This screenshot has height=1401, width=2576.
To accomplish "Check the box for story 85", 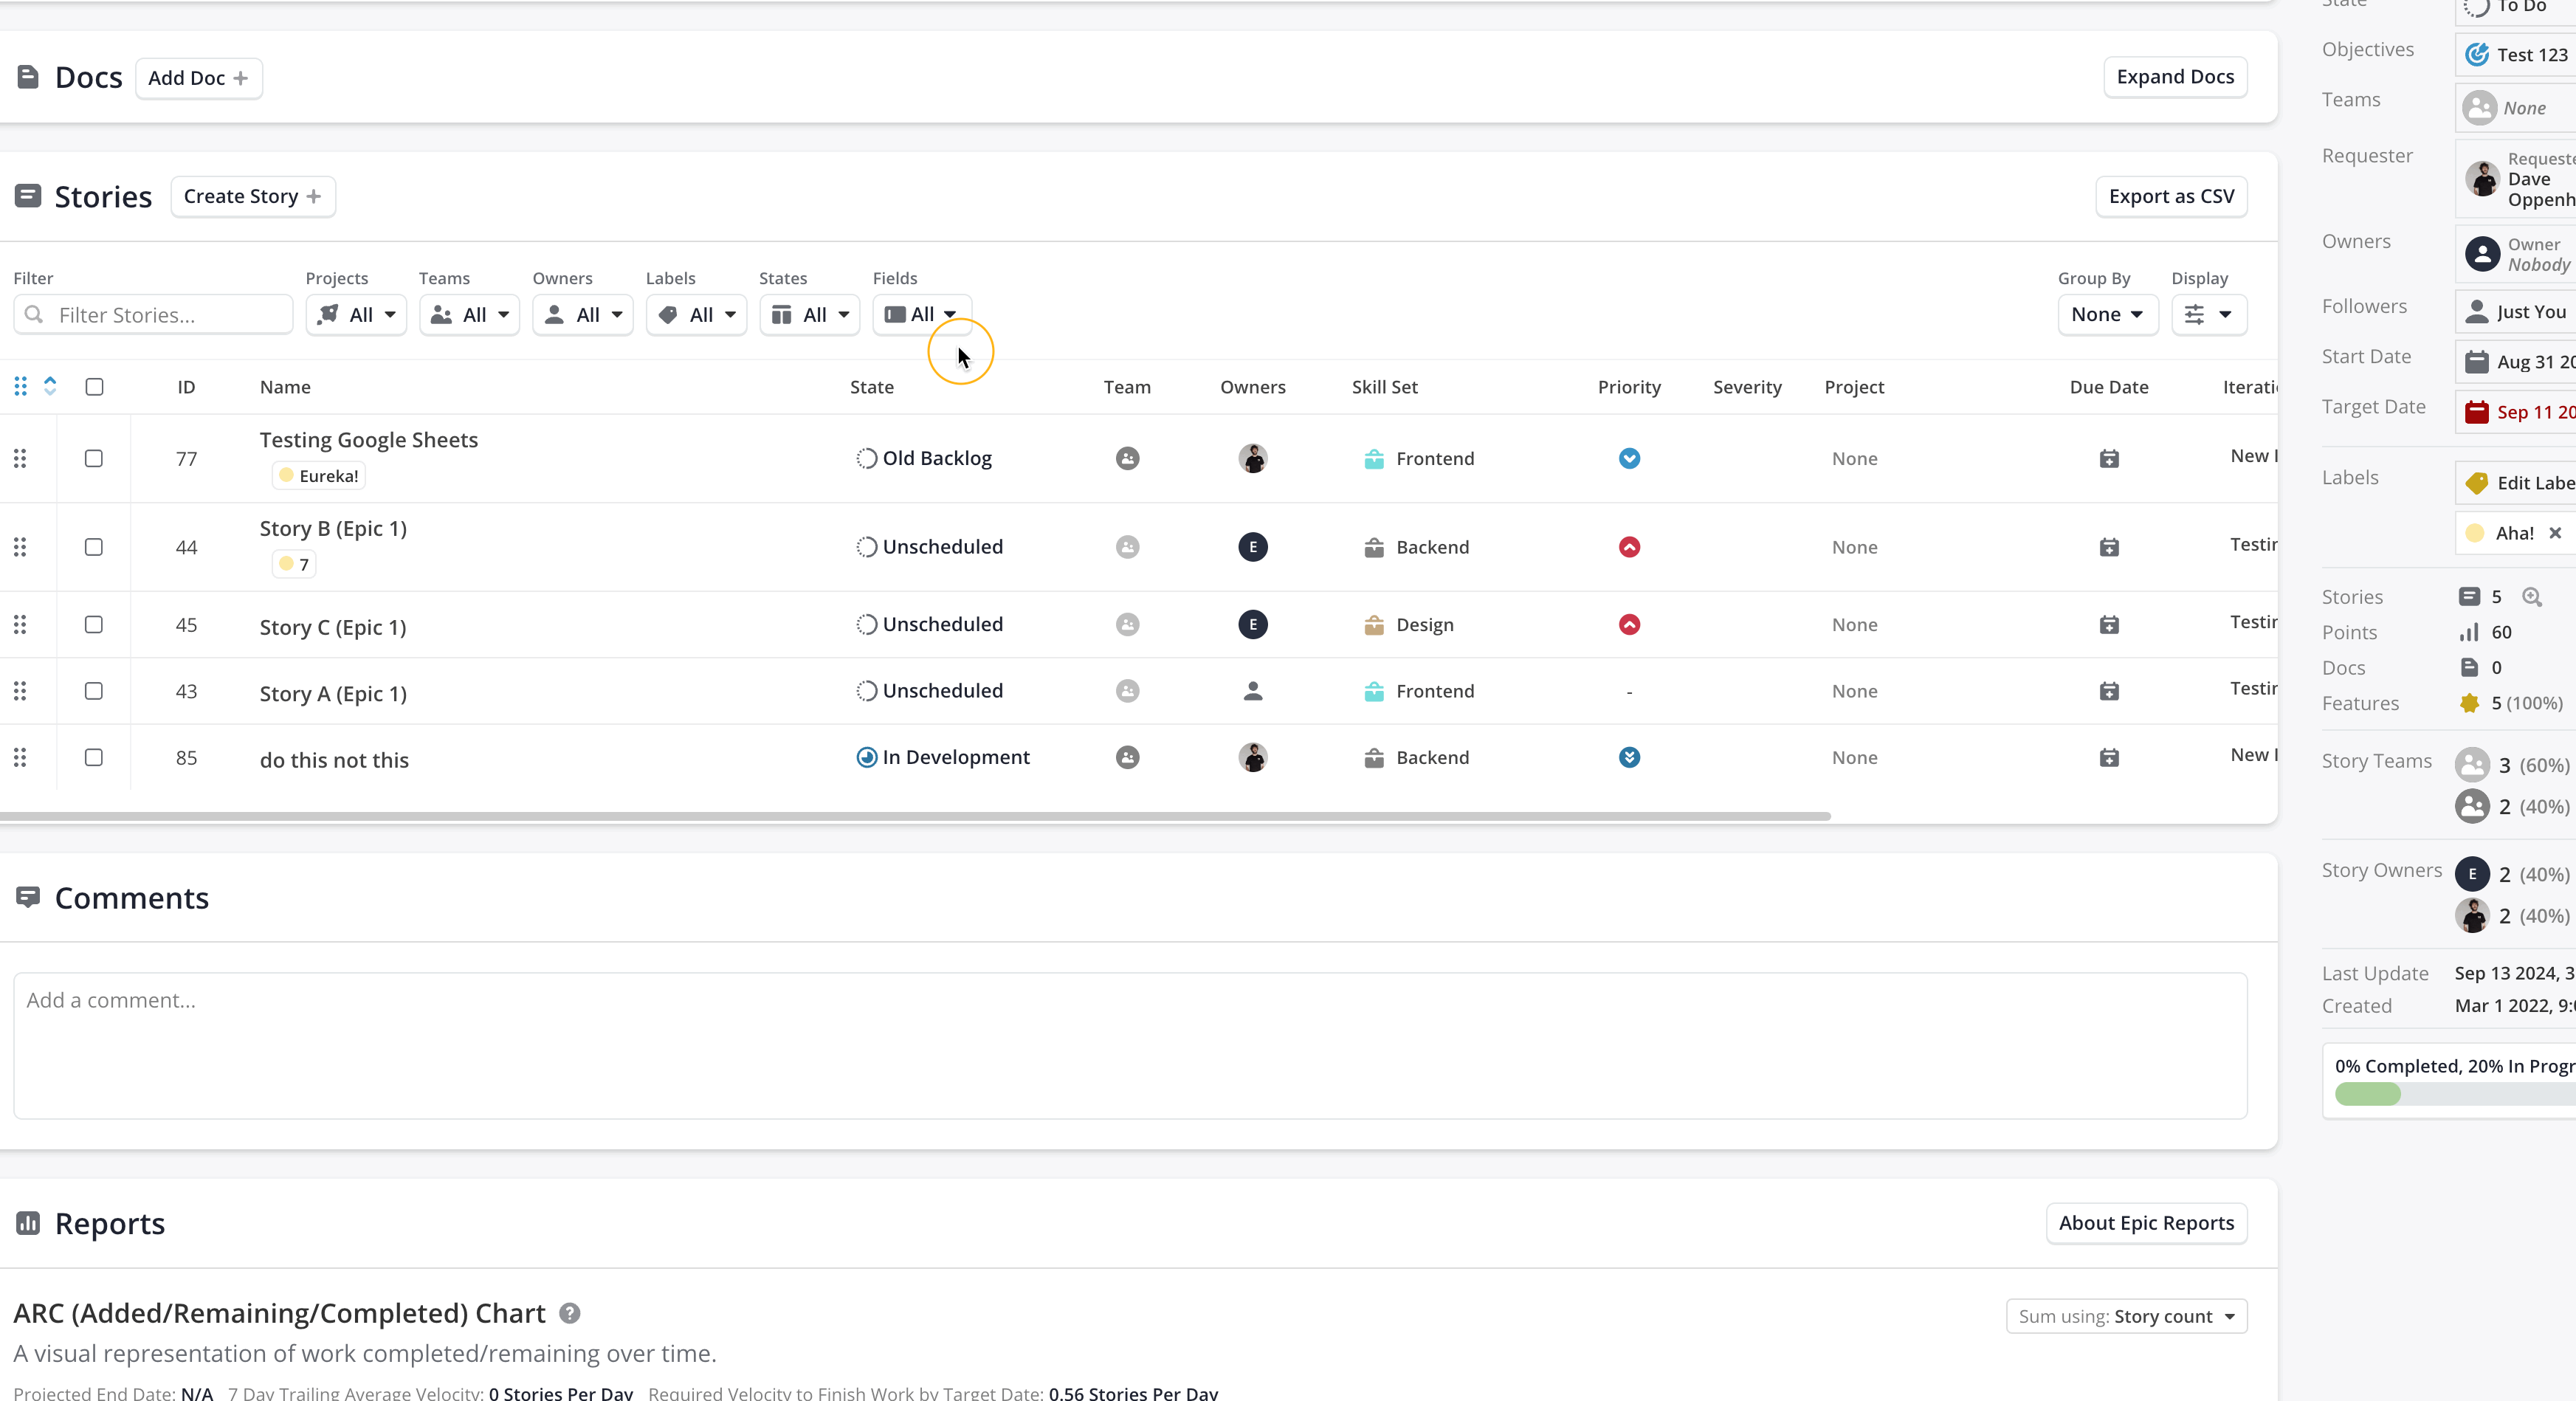I will (x=94, y=757).
